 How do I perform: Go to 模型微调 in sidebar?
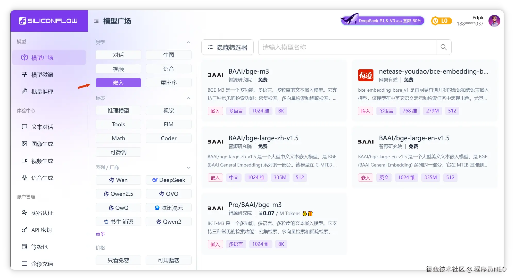pos(42,75)
